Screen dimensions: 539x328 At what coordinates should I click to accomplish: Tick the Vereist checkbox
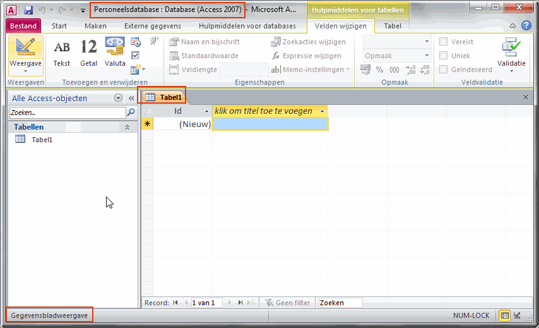(444, 42)
